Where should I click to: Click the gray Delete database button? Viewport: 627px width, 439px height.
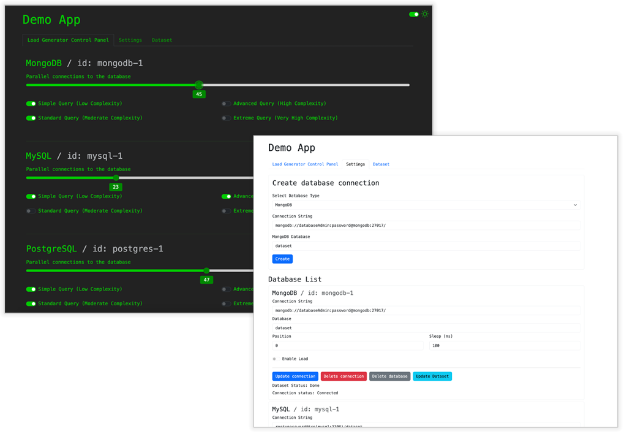pyautogui.click(x=389, y=376)
